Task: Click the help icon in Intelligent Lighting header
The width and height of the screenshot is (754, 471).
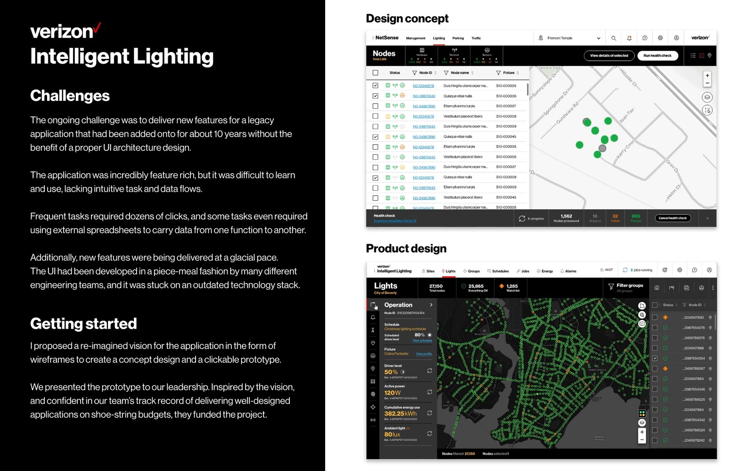Action: [694, 270]
